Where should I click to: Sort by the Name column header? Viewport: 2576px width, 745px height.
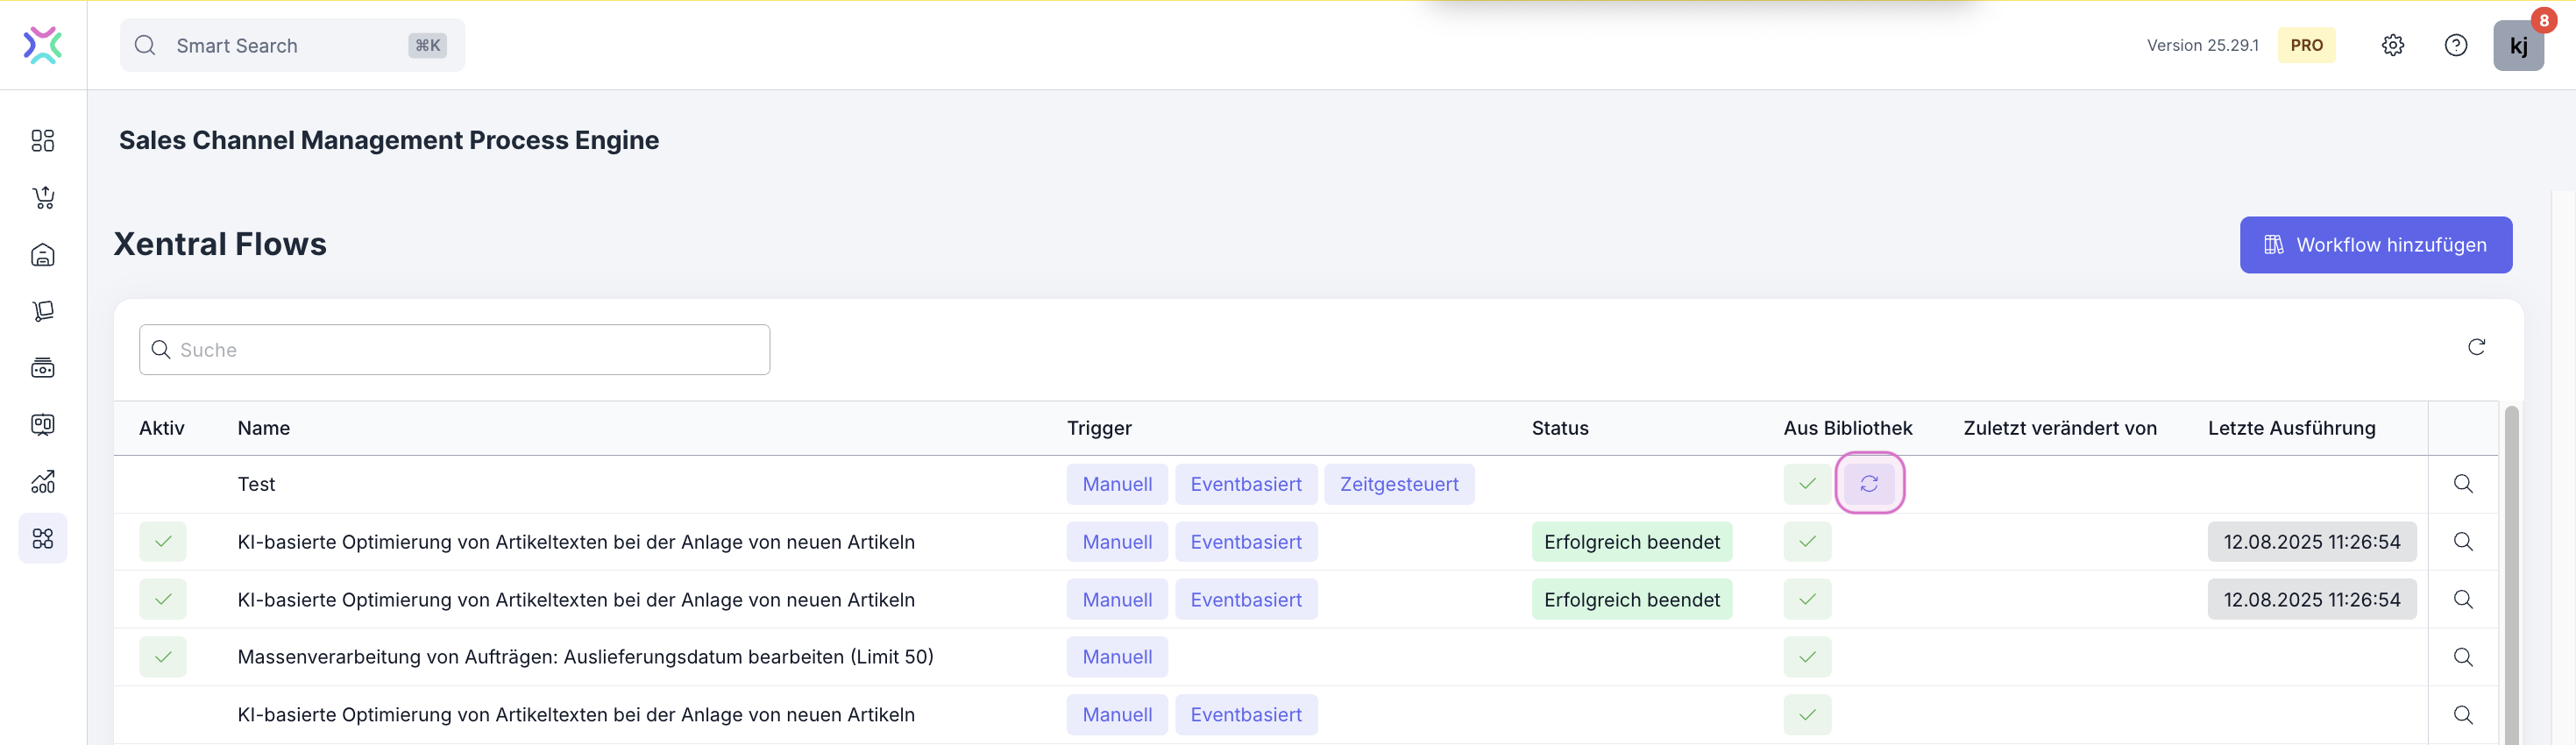pos(264,428)
